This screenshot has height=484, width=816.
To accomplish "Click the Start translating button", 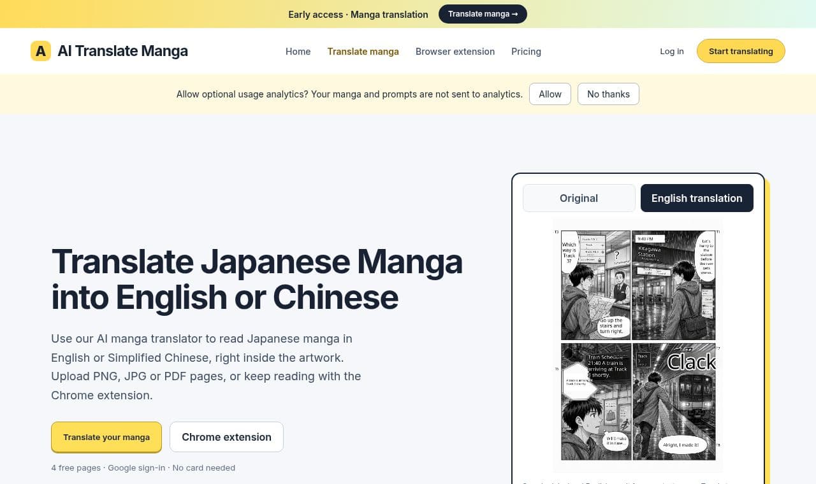I will pyautogui.click(x=741, y=51).
